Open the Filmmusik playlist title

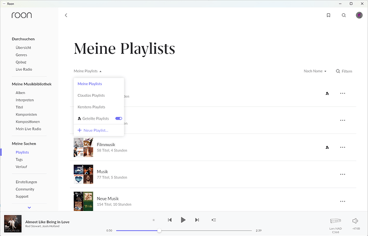pyautogui.click(x=106, y=145)
